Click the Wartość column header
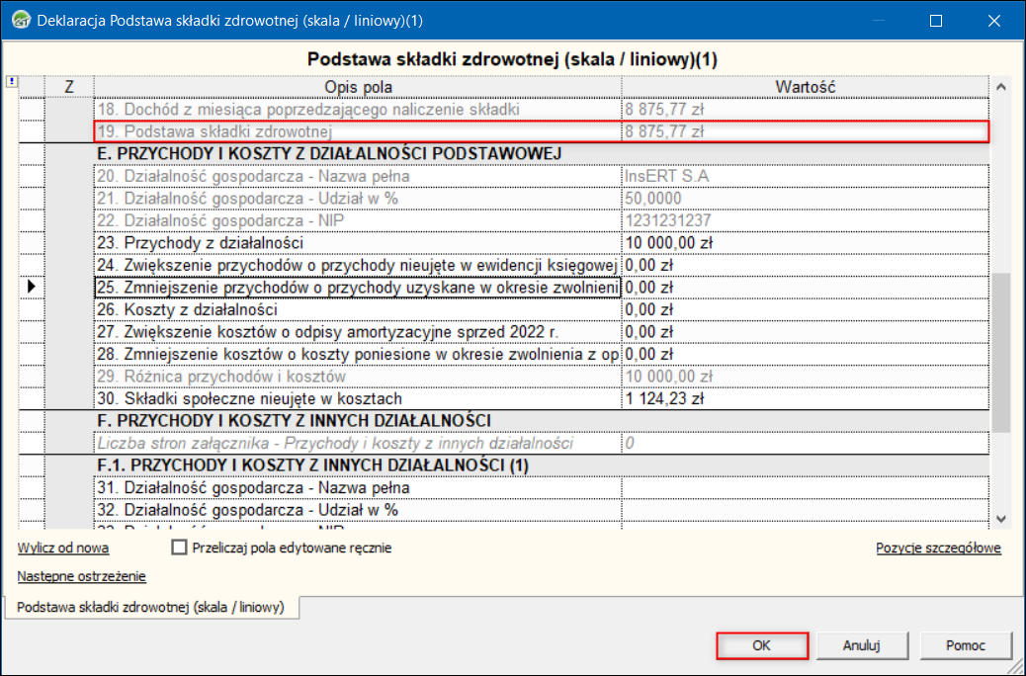Screen dimensions: 1026x676 point(806,86)
